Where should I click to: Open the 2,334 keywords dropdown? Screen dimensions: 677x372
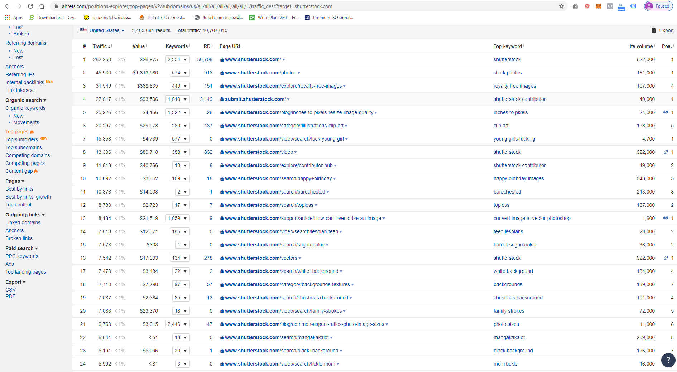tap(177, 59)
